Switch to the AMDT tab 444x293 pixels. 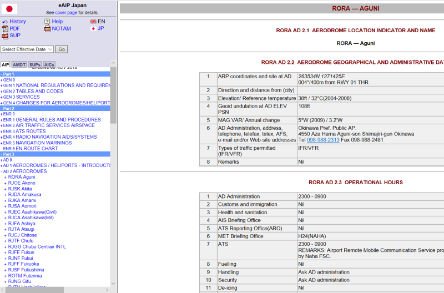click(19, 64)
